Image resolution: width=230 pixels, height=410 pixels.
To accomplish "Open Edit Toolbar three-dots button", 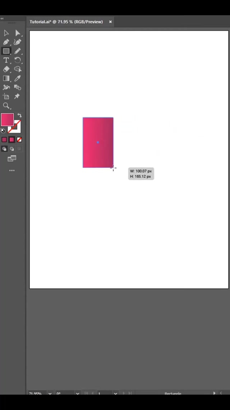I will pyautogui.click(x=12, y=170).
